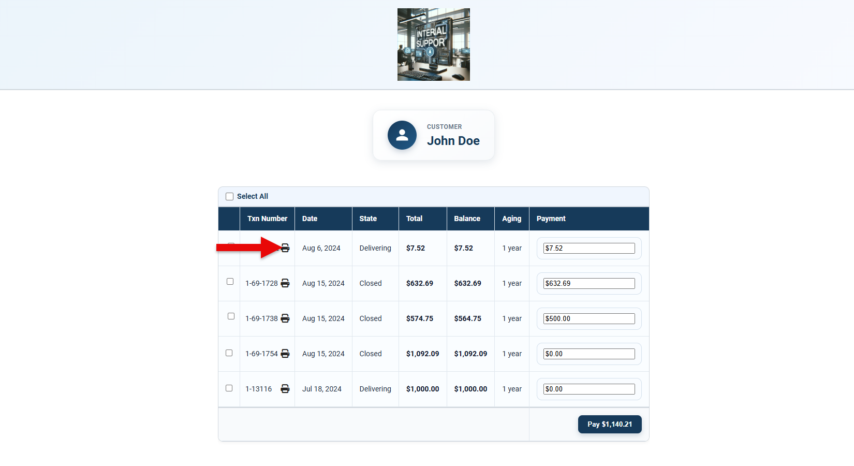Click the Balance column header
This screenshot has width=854, height=466.
click(467, 219)
